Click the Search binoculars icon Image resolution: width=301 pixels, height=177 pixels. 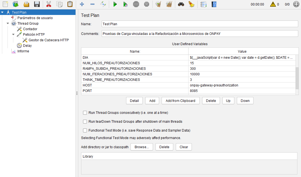pos(181,4)
